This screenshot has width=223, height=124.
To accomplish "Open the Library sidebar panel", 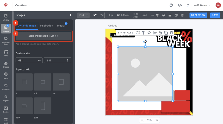I will click(x=6, y=17).
